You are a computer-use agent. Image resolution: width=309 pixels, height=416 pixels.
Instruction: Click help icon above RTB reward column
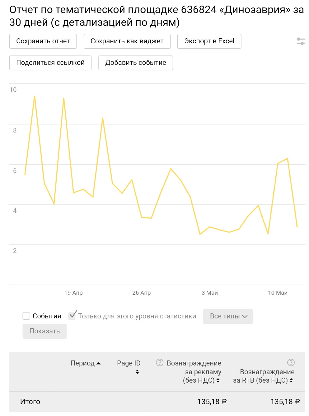tap(291, 362)
